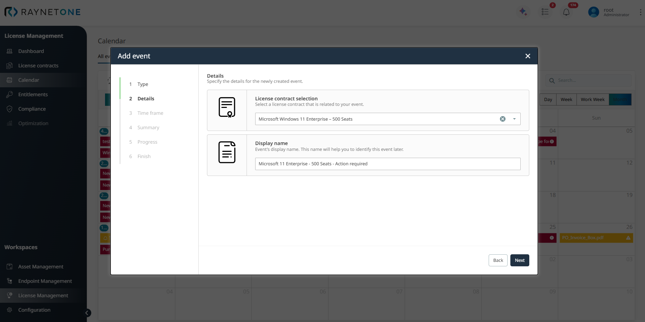Select wizard step 3 Time frame
Viewport: 645px width, 322px height.
click(x=150, y=113)
